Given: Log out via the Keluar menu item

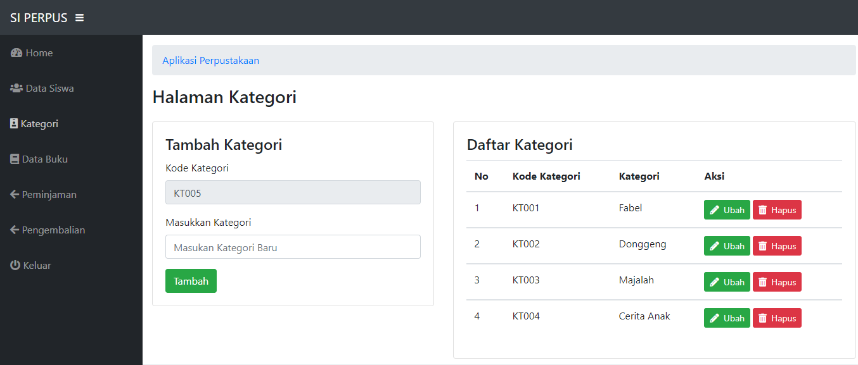Looking at the screenshot, I should [x=37, y=266].
